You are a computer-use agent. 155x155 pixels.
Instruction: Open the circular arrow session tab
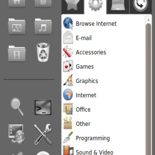coord(141,5)
